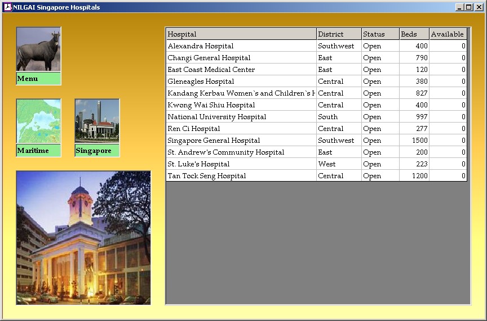Click the Menu nilgai antelope icon
This screenshot has width=487, height=321.
coord(38,49)
